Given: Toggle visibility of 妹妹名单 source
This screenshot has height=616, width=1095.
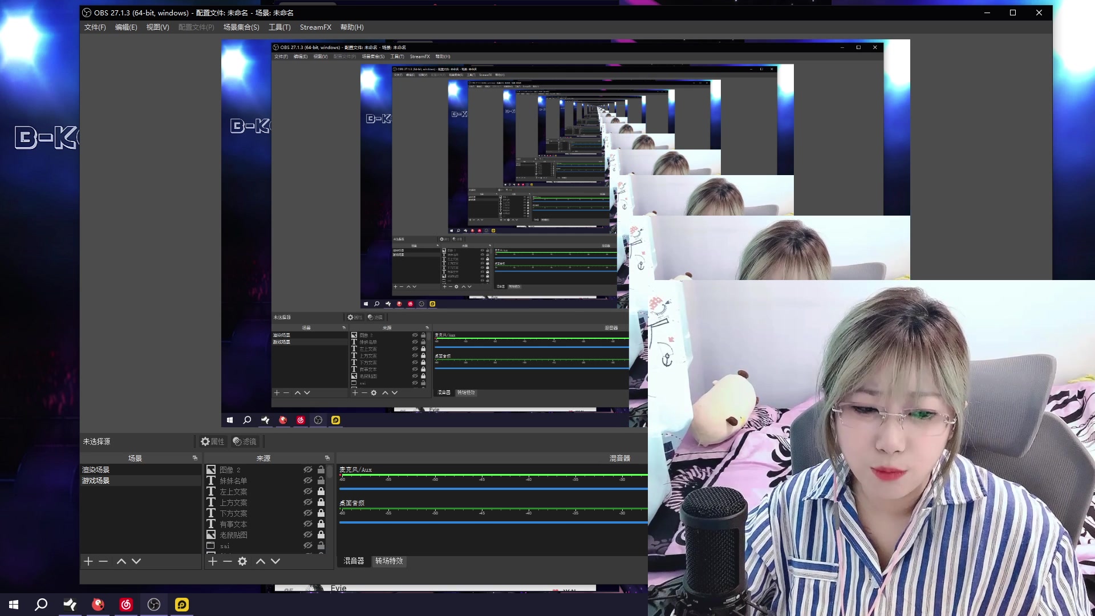Looking at the screenshot, I should point(308,480).
